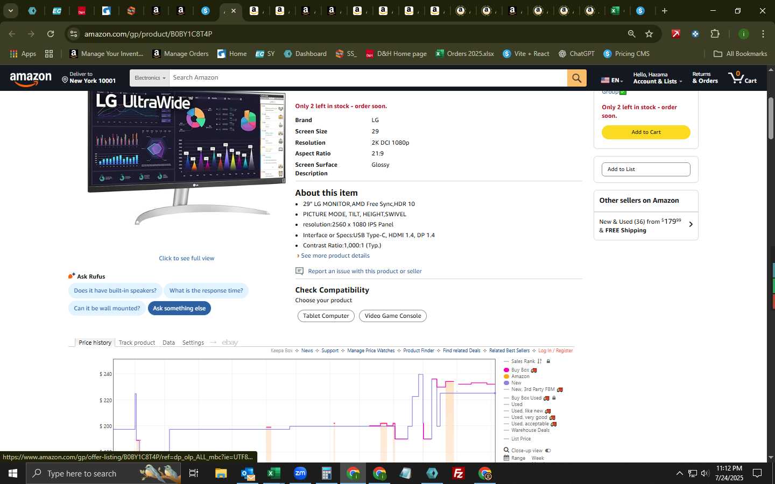Image resolution: width=775 pixels, height=484 pixels.
Task: Open the Chrome Extensions puzzle icon
Action: (715, 34)
